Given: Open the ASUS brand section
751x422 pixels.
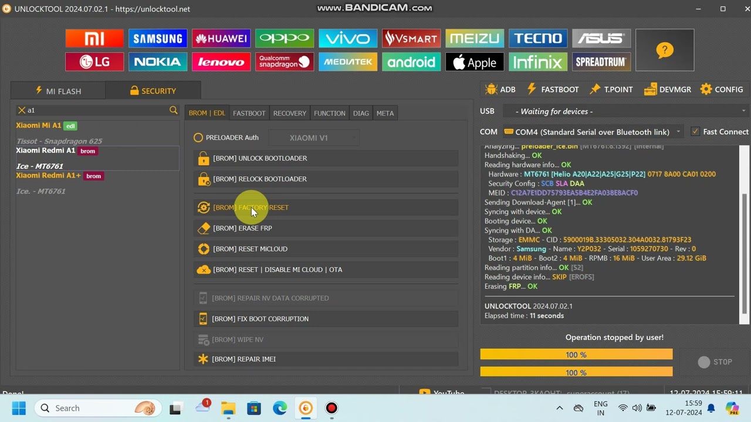Looking at the screenshot, I should tap(601, 39).
